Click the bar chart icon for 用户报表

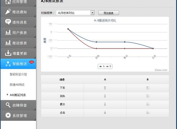[x=8, y=32]
